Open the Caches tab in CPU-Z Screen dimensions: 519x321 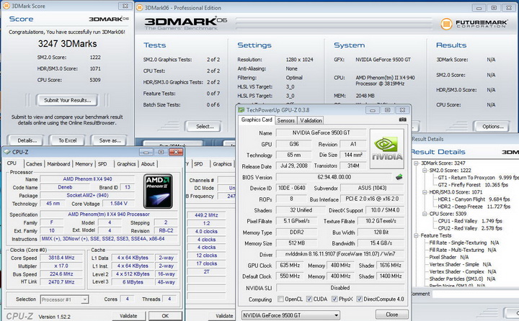34,164
